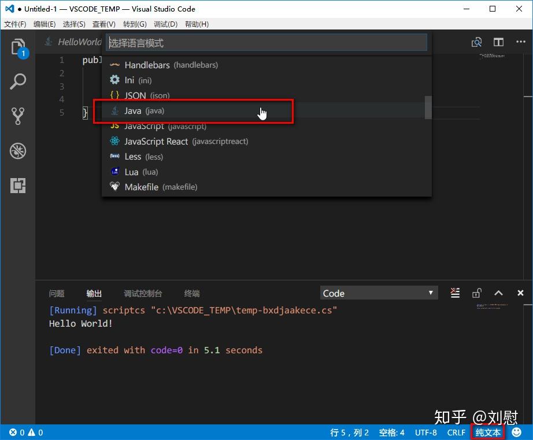Switch to the 输出 panel tab
Screen dimensions: 533x440
point(94,293)
